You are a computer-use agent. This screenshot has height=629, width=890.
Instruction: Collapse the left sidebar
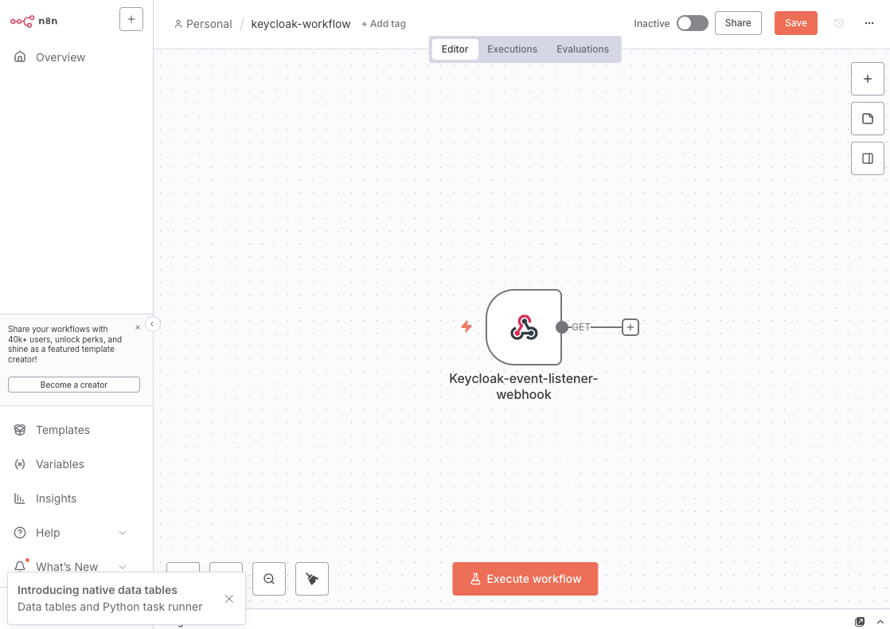(153, 324)
